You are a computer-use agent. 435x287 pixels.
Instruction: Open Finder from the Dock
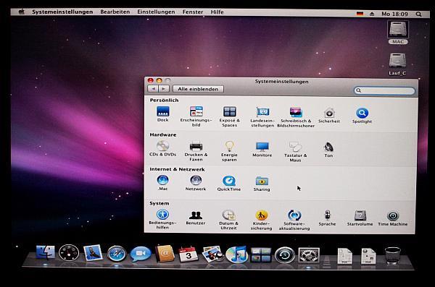46,252
